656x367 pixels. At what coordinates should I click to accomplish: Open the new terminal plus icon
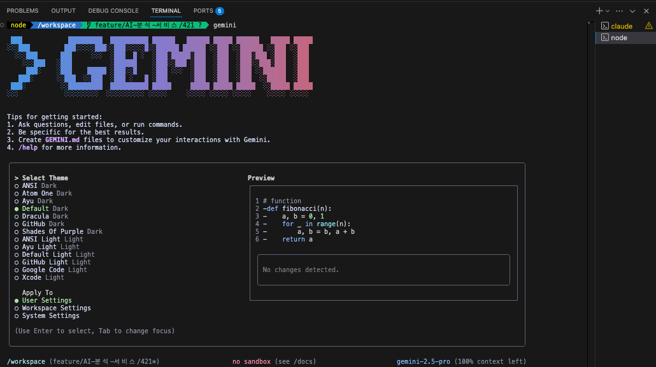click(599, 11)
